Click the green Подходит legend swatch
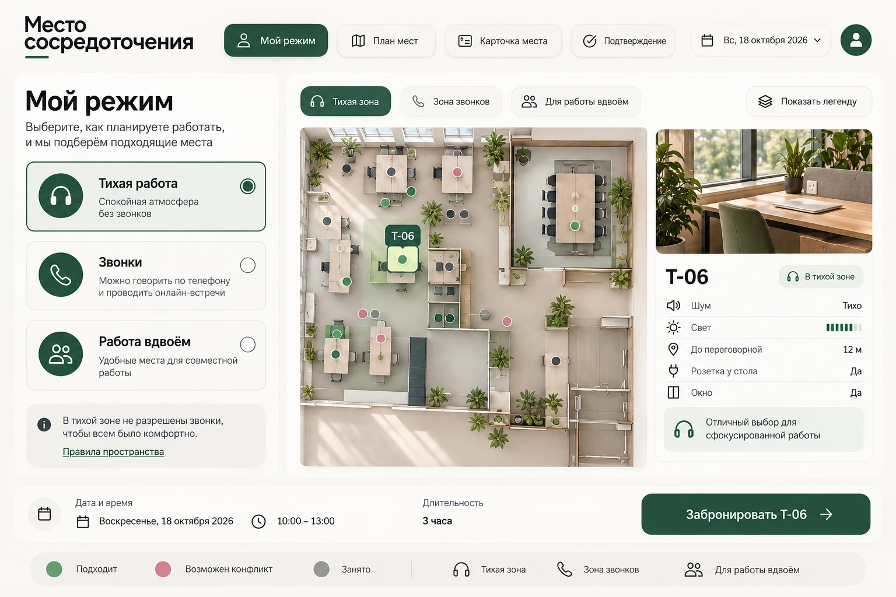The image size is (896, 597). [x=54, y=569]
